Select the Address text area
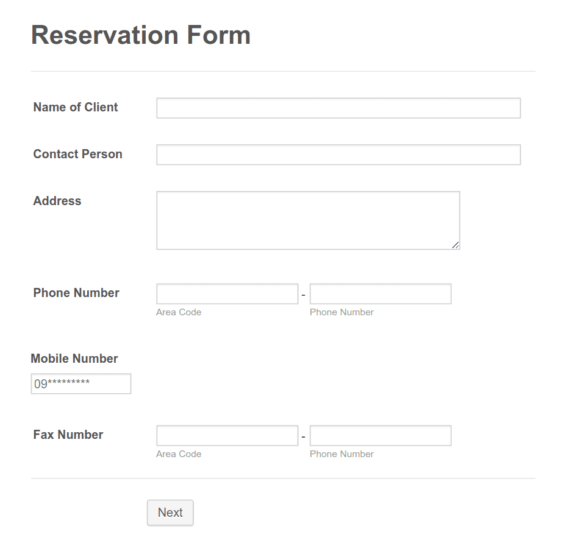 [x=308, y=219]
